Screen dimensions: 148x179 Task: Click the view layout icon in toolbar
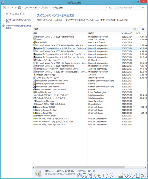(135, 29)
